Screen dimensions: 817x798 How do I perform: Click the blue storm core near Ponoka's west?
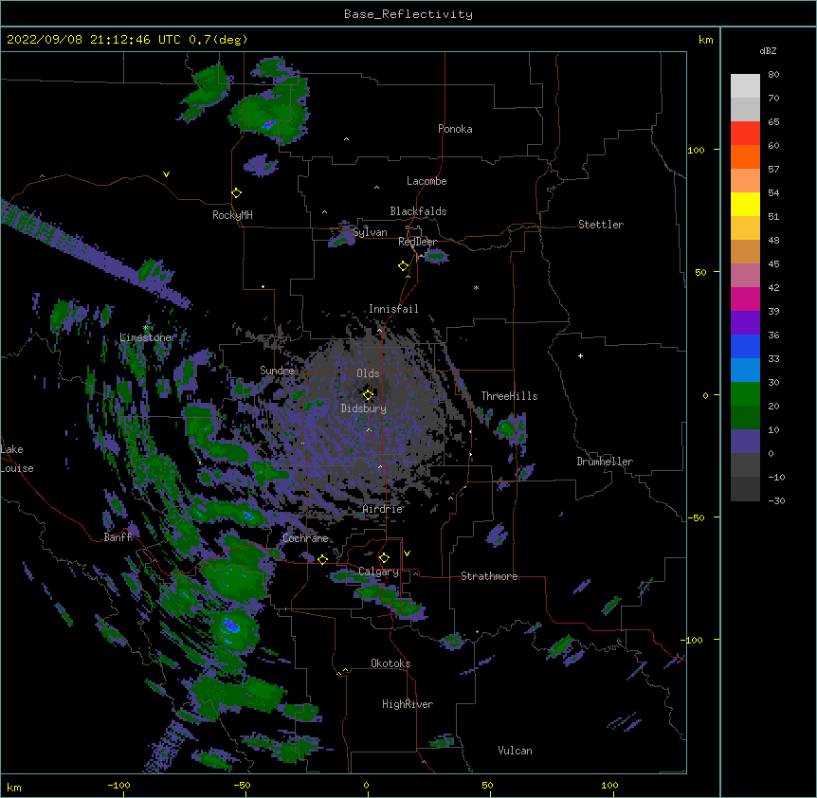click(269, 124)
